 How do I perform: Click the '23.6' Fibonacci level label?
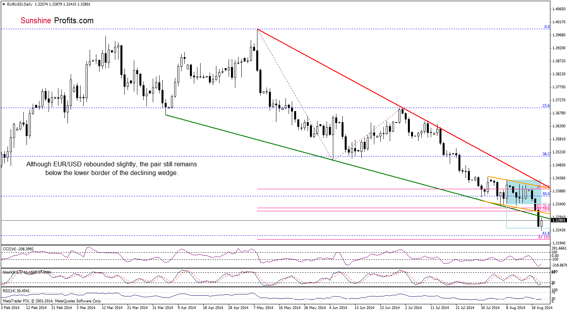click(546, 106)
